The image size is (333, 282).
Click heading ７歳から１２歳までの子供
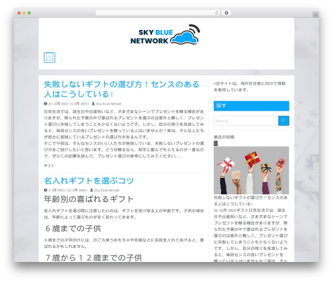click(94, 258)
